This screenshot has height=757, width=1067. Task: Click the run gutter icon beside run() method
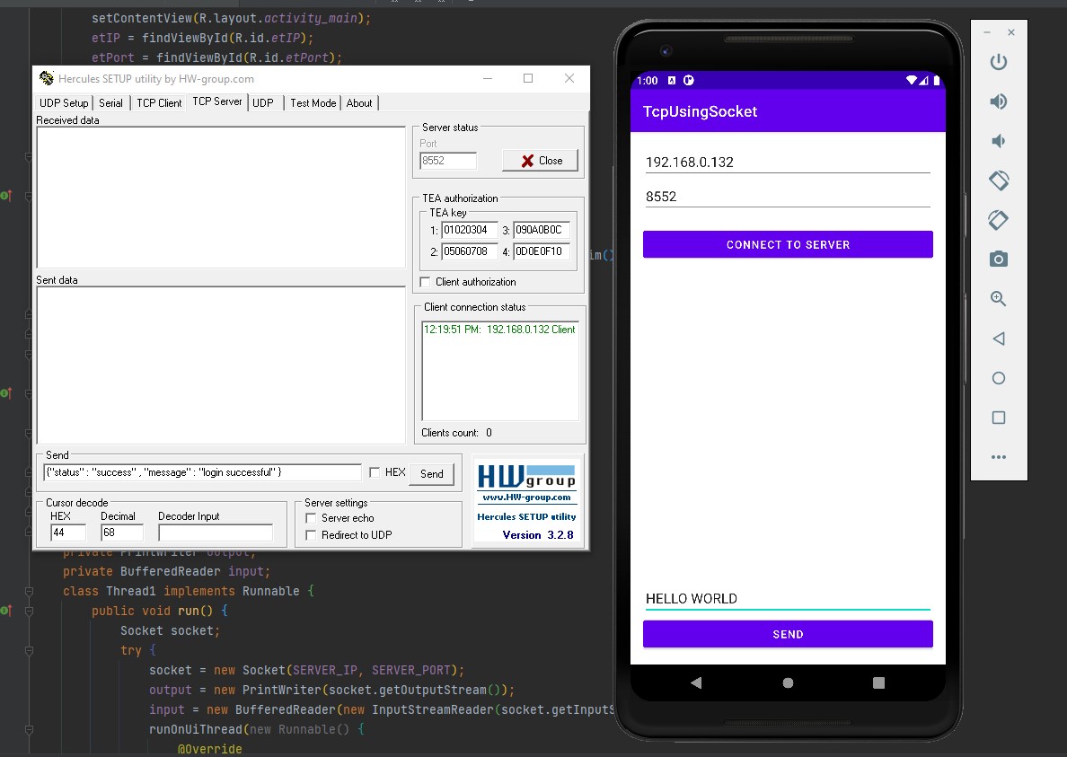6,610
